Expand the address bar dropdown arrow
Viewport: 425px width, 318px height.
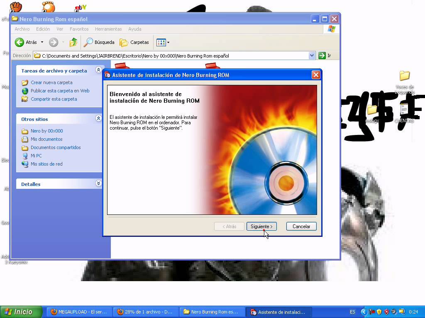[312, 55]
